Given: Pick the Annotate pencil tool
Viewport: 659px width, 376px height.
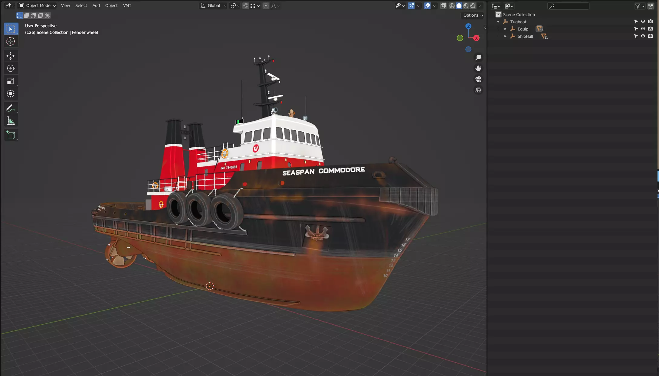Looking at the screenshot, I should click(x=11, y=108).
